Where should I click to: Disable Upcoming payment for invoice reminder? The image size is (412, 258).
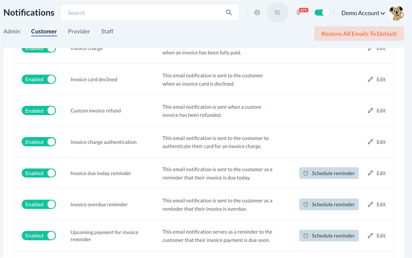tap(39, 236)
